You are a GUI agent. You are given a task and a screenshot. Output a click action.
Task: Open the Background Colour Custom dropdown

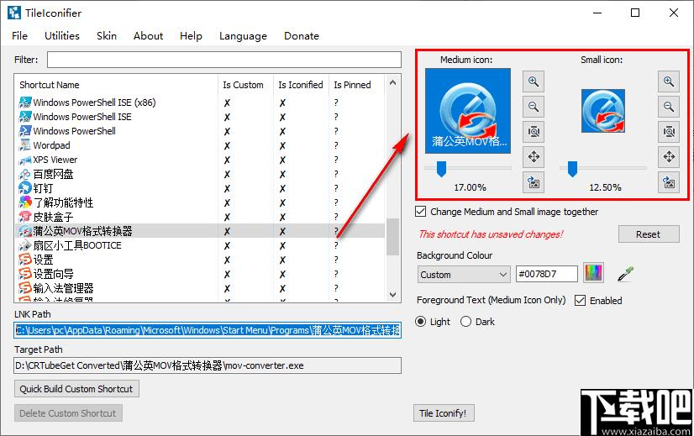(x=464, y=275)
